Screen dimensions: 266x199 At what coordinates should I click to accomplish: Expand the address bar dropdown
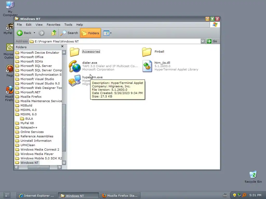203,41
